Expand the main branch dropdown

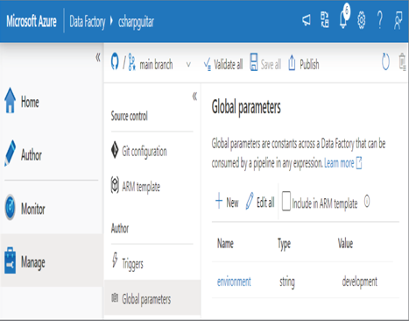[x=188, y=65]
